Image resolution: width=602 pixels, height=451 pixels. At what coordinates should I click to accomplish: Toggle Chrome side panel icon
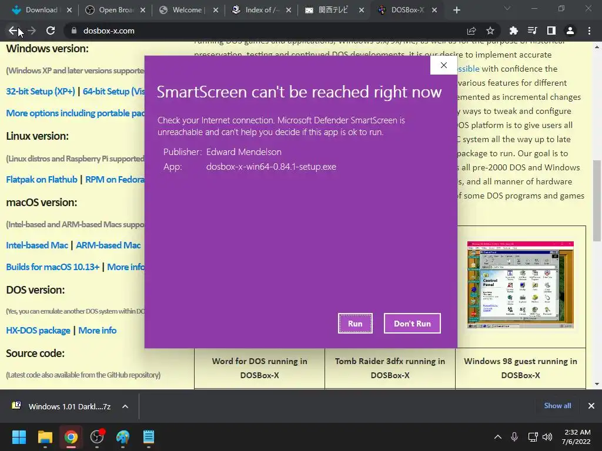[551, 31]
